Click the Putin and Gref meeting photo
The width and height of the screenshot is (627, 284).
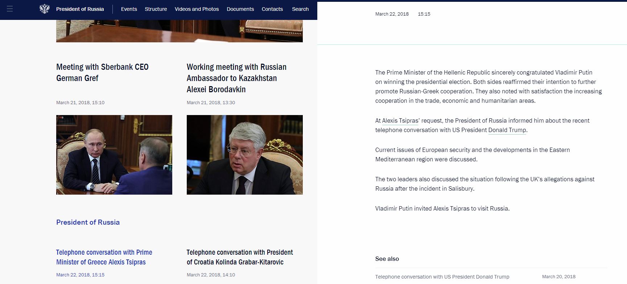click(114, 155)
